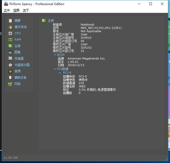Minimize the Speccy window
Screen dimensions: 170x163
(x=139, y=4)
